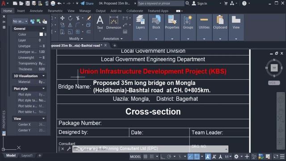Type in the keyword search field

[x=161, y=3]
